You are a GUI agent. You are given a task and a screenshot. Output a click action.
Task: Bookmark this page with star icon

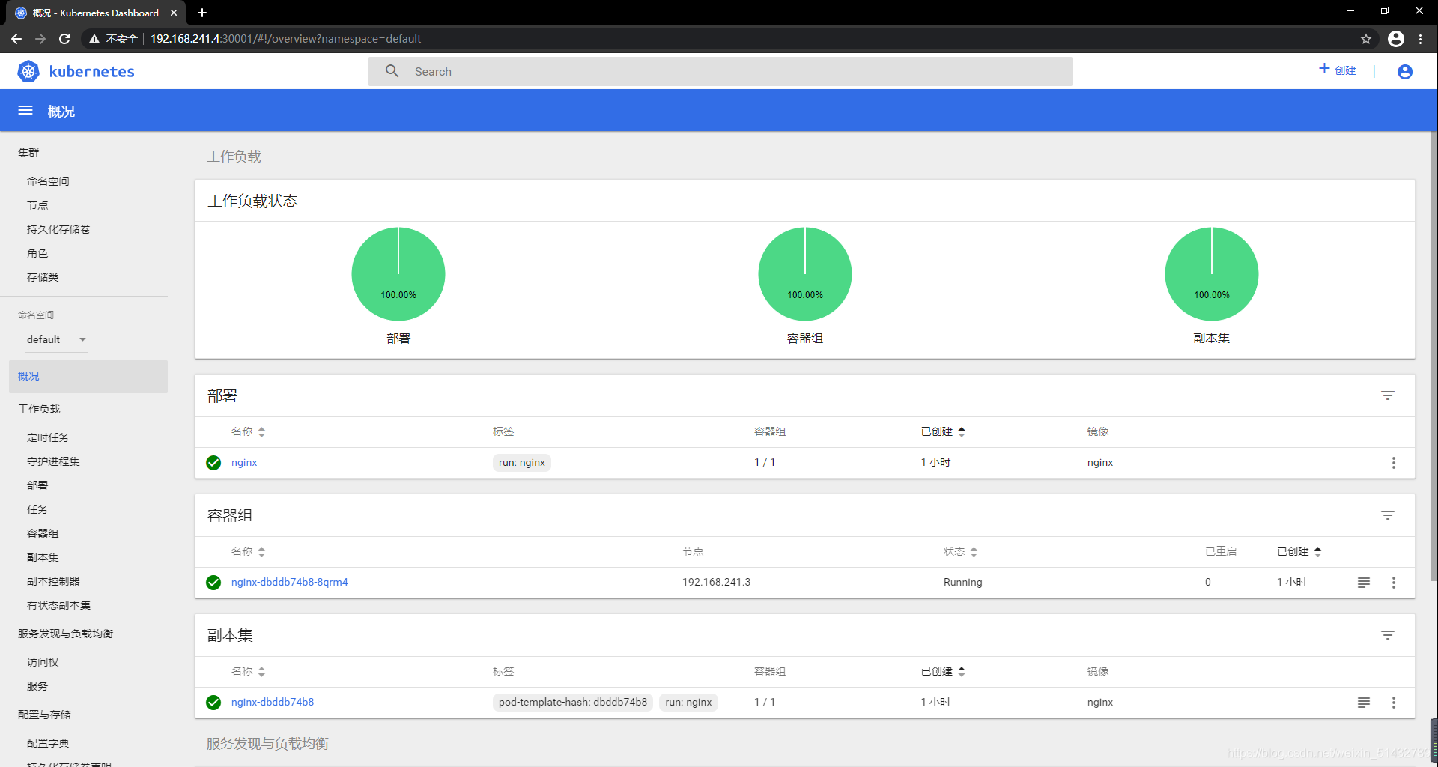pos(1366,39)
